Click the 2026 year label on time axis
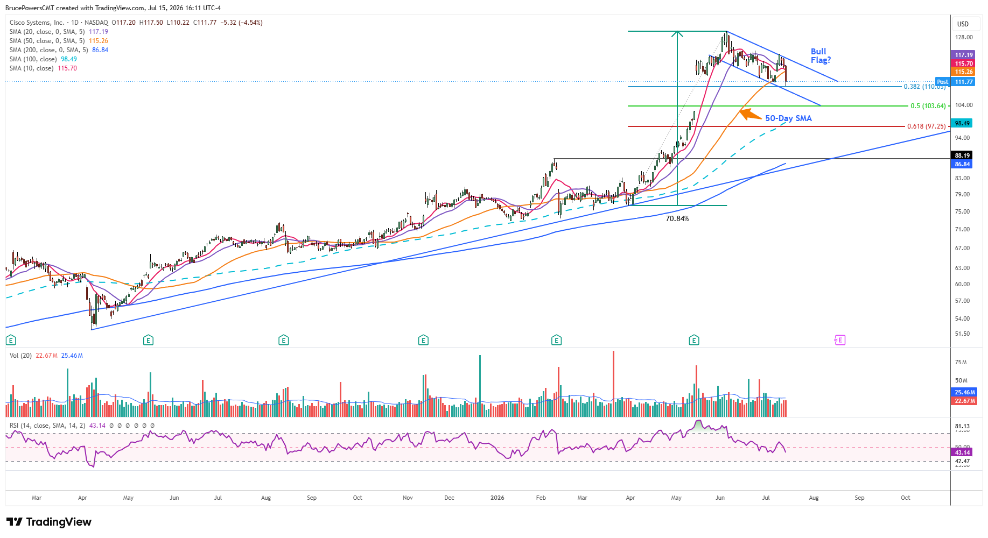Screen dimensions: 988x538 pos(497,498)
